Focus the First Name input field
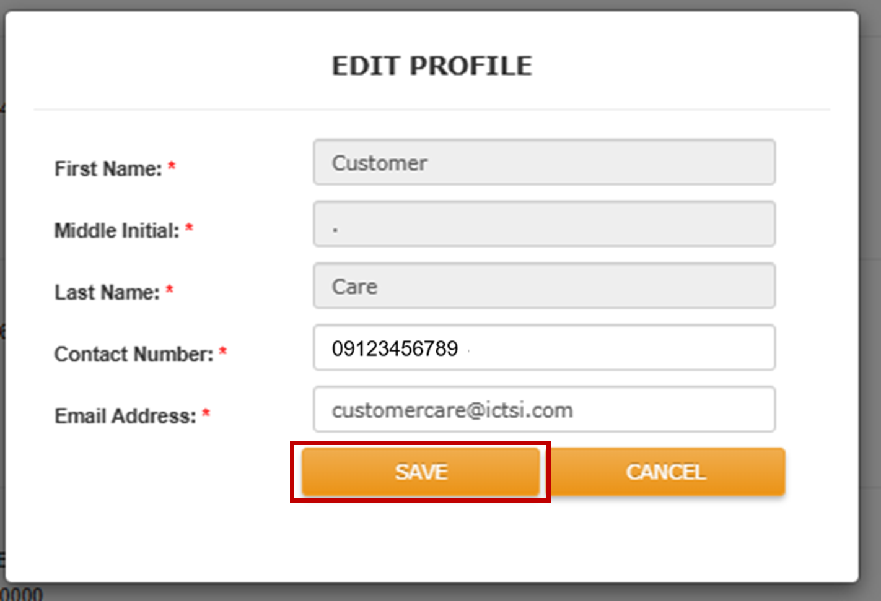This screenshot has height=601, width=881. click(544, 163)
